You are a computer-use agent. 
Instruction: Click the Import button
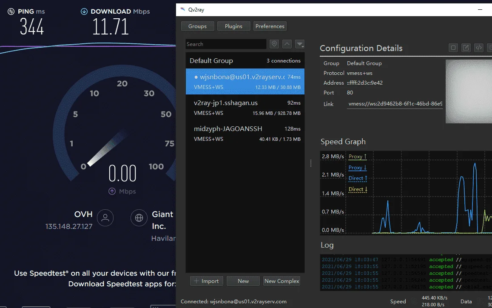[x=207, y=281]
